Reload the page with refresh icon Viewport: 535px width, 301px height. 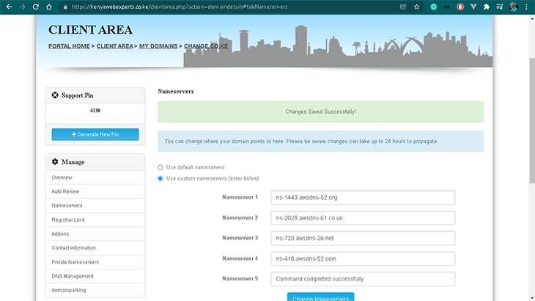(35, 7)
